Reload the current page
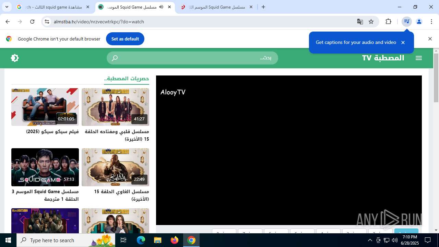 click(x=32, y=22)
